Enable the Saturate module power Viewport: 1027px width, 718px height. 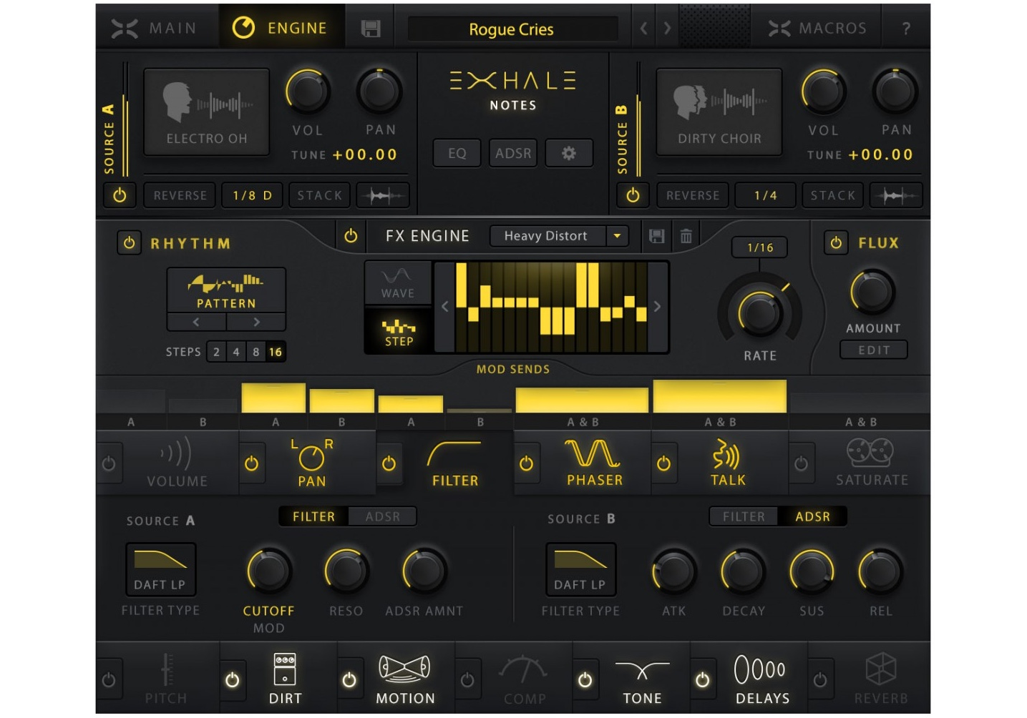[801, 463]
